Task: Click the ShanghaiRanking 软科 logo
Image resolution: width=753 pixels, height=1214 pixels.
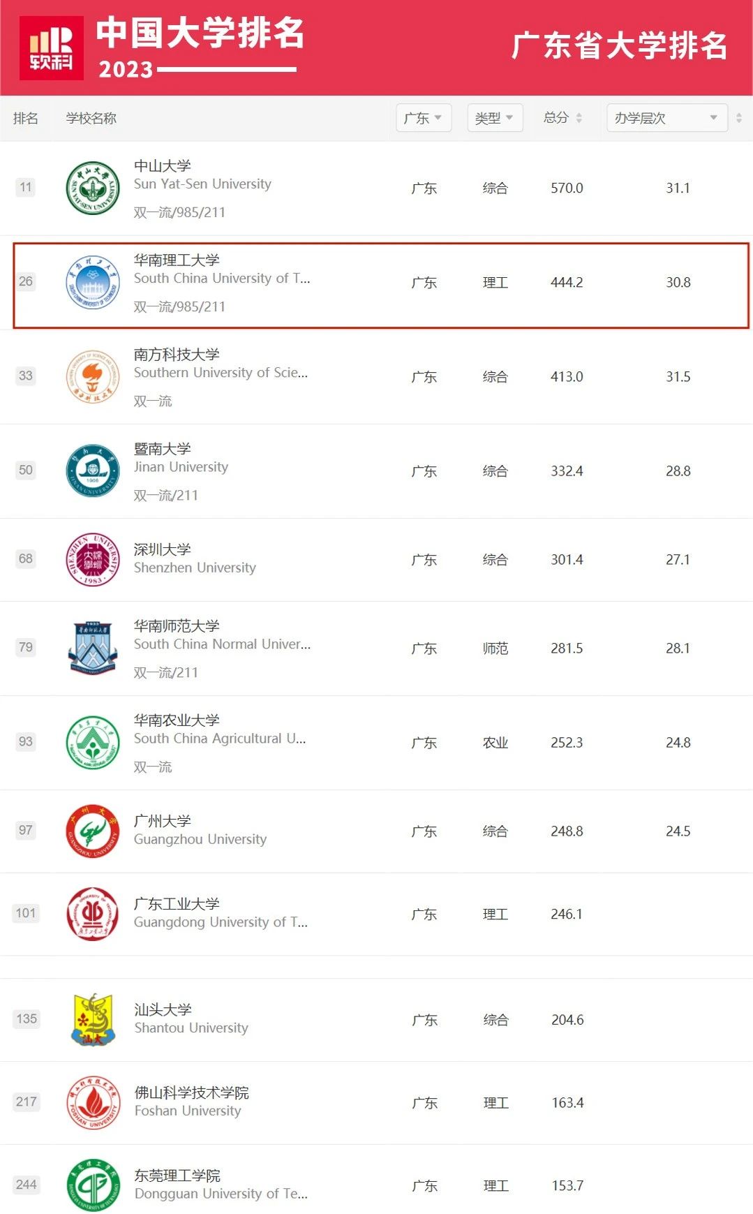Action: point(52,47)
